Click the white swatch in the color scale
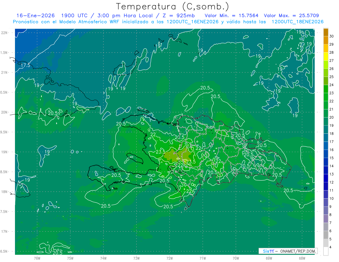 click(326, 251)
